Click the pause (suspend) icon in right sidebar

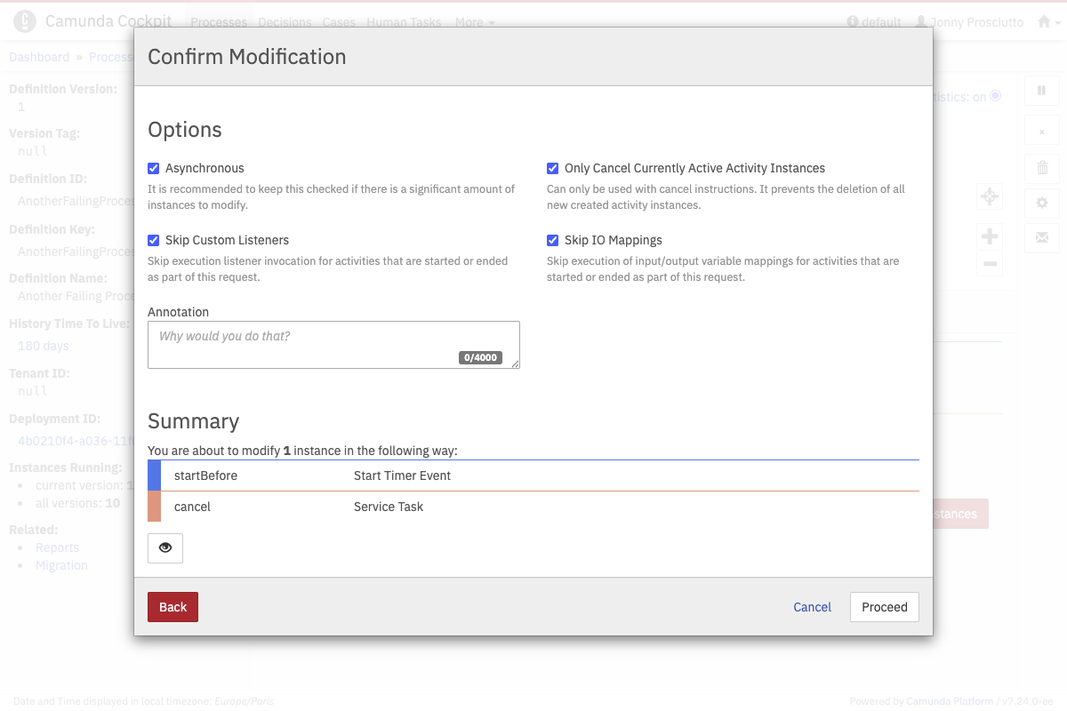point(1042,91)
